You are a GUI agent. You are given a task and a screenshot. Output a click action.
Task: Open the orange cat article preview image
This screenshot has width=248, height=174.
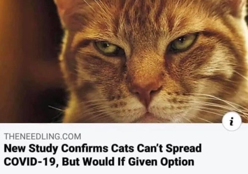click(124, 61)
